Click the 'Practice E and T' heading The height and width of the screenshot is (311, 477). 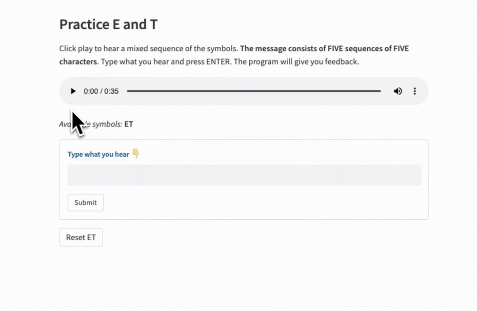[108, 24]
